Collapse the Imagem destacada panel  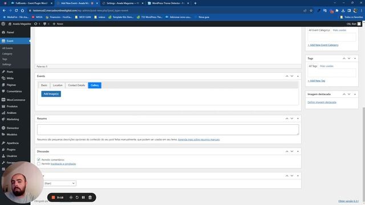tap(355, 95)
